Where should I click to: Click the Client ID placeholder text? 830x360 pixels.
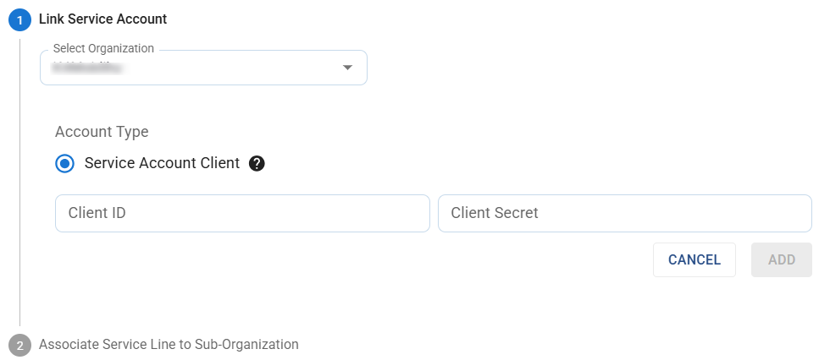pyautogui.click(x=97, y=213)
